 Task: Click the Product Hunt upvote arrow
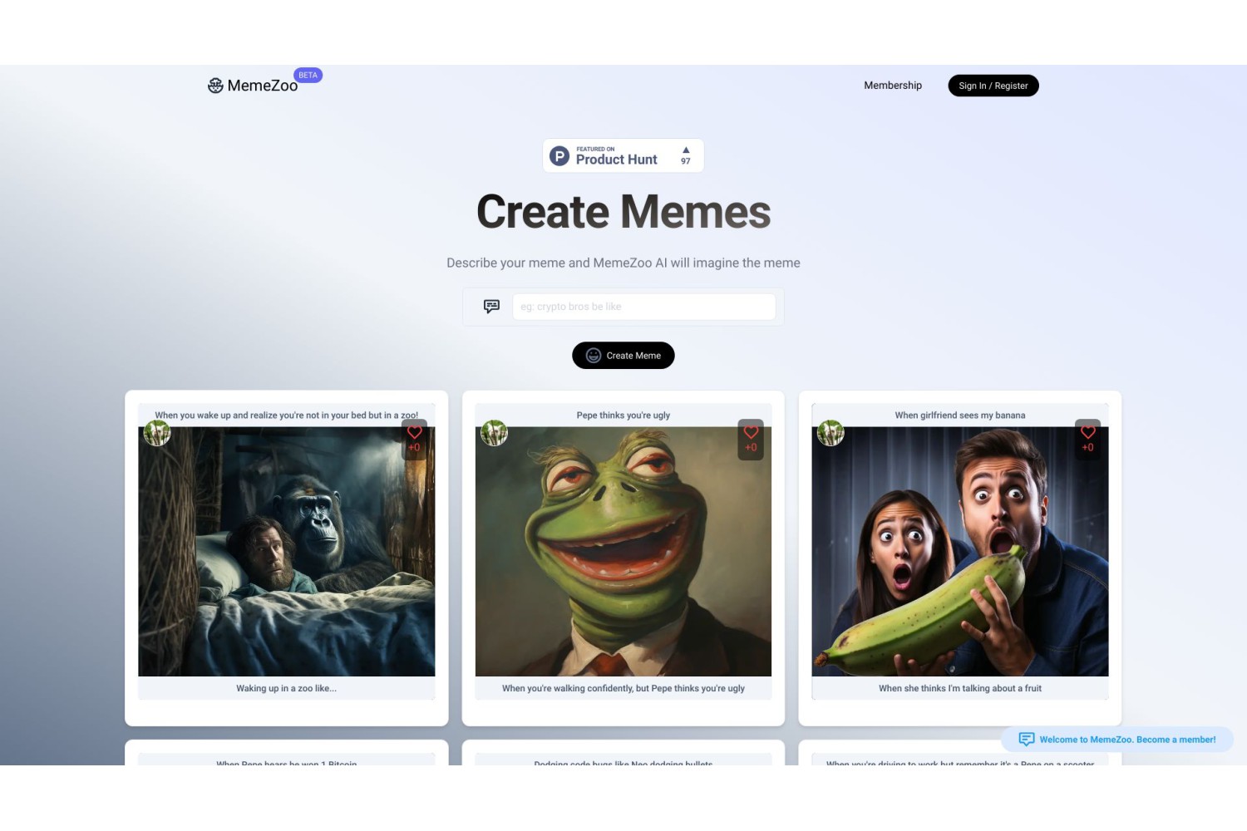(686, 150)
